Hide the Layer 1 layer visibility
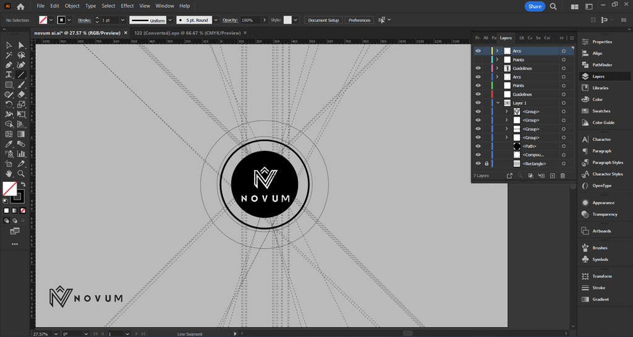This screenshot has width=633, height=337. point(478,103)
